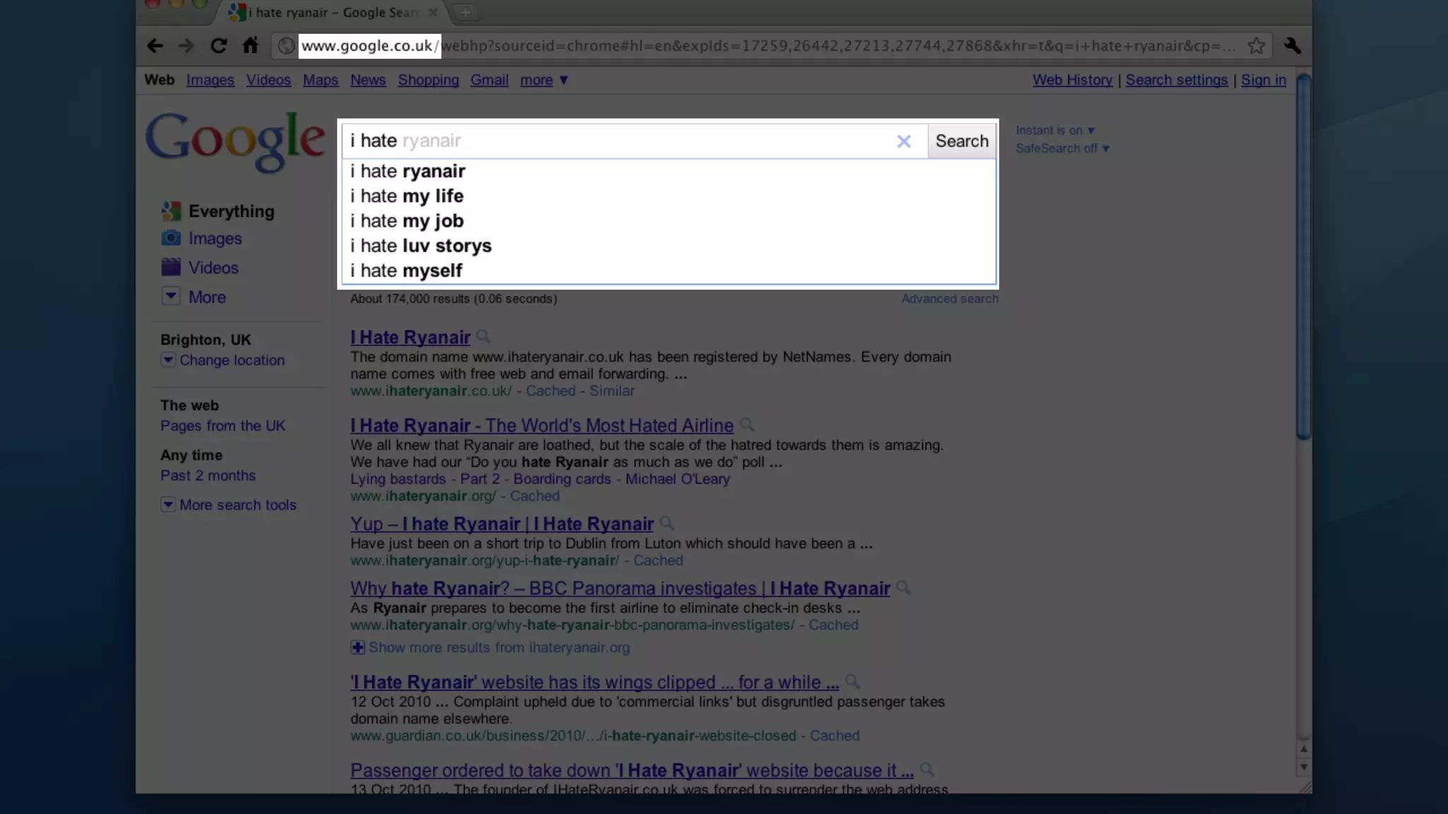Open the News link in top bar
This screenshot has width=1448, height=814.
pos(368,81)
